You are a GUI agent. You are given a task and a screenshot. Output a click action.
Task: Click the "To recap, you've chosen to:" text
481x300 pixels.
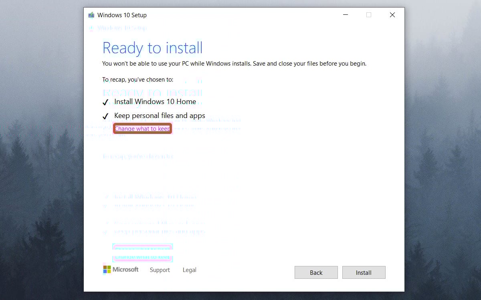pos(138,80)
